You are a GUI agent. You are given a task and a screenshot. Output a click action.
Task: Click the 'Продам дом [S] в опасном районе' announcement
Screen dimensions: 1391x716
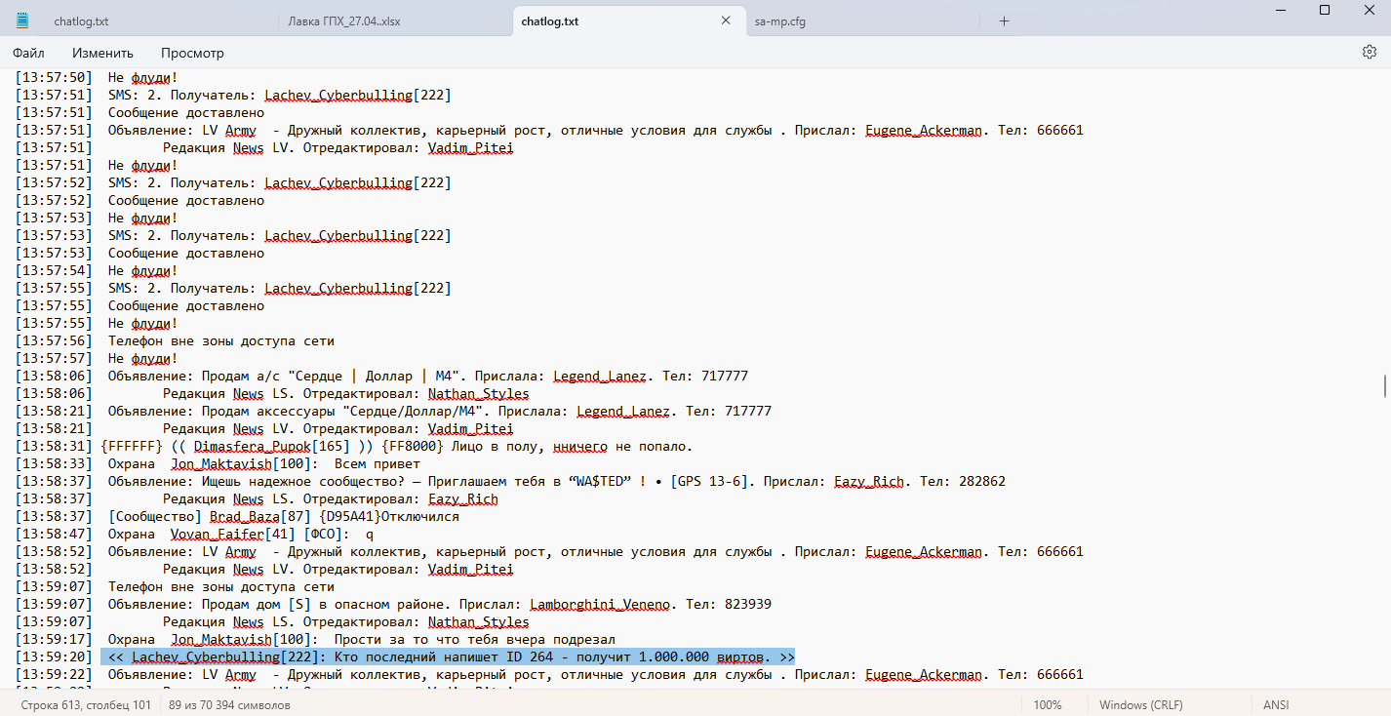coord(393,605)
